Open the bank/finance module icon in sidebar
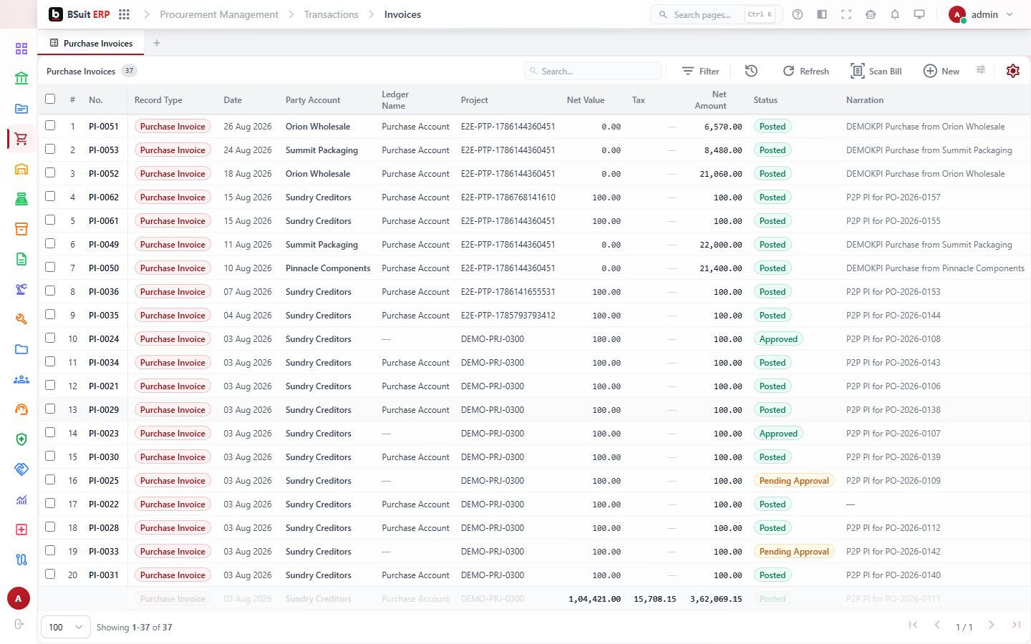 coord(21,79)
